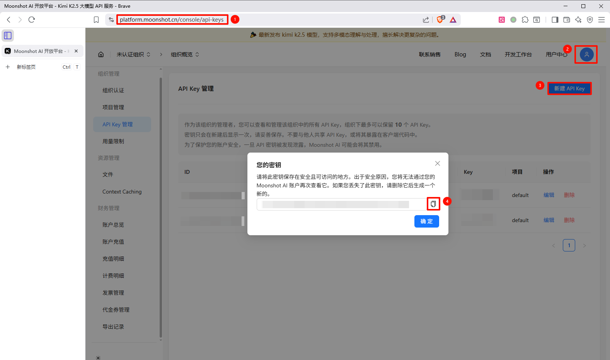
Task: Open the user avatar menu
Action: pos(586,54)
